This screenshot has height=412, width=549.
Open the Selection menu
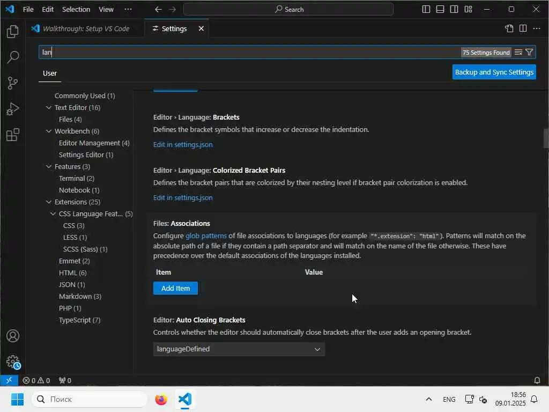point(76,10)
